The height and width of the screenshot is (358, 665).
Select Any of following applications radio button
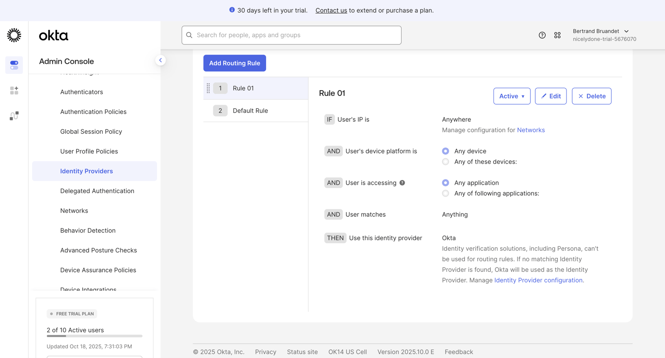click(446, 193)
